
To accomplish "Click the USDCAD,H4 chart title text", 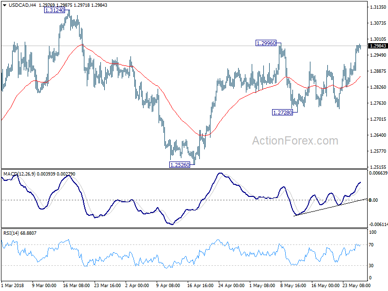I will pyautogui.click(x=22, y=5).
